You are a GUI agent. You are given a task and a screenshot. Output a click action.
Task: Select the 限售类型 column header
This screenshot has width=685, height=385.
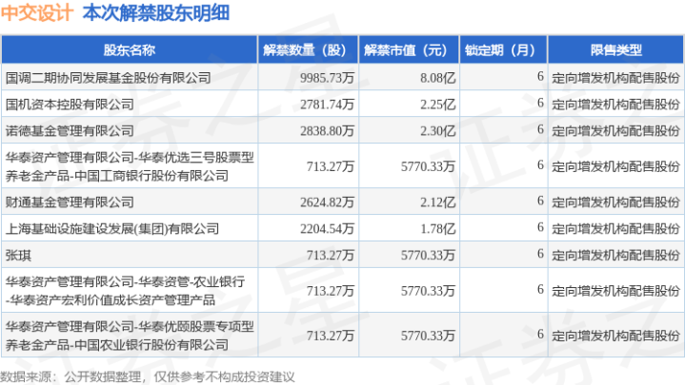616,50
